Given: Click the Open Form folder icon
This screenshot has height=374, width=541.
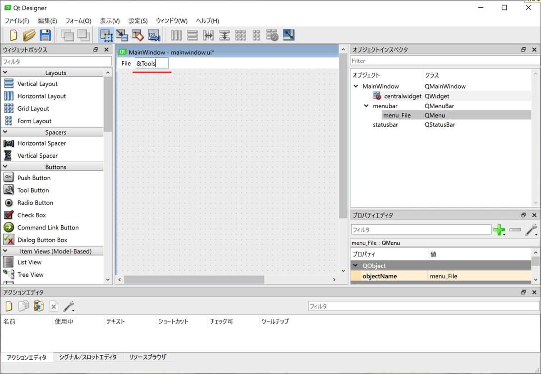Looking at the screenshot, I should click(x=29, y=35).
